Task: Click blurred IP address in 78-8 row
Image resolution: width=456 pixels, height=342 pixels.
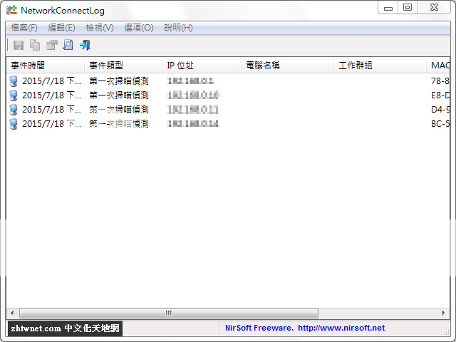Action: [x=191, y=81]
